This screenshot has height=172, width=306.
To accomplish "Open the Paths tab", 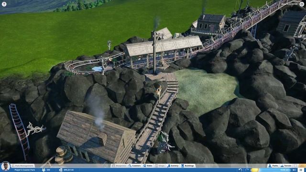I will (x=273, y=166).
